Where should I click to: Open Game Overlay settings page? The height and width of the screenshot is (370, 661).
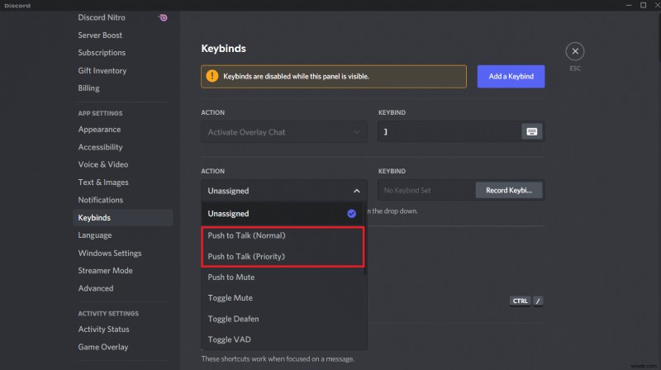(105, 347)
